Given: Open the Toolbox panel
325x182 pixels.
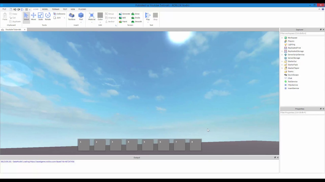Looking at the screenshot, I should point(72,17).
